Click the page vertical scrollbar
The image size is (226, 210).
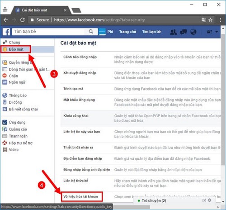point(223,100)
